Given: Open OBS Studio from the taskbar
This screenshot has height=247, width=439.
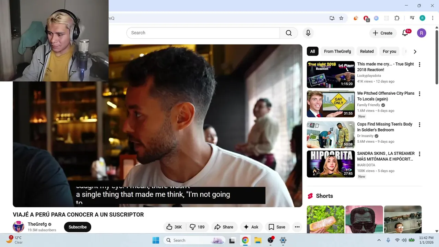Looking at the screenshot, I should [271, 240].
